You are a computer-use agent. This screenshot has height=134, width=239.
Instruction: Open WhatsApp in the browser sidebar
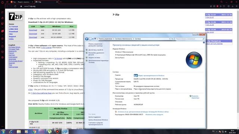coord(3,31)
